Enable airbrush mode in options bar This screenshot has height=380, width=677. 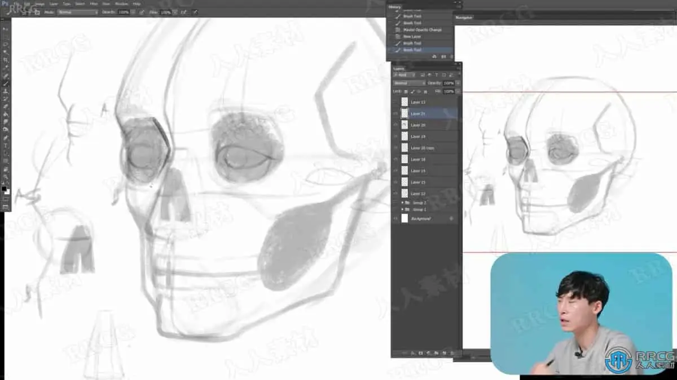(x=184, y=12)
